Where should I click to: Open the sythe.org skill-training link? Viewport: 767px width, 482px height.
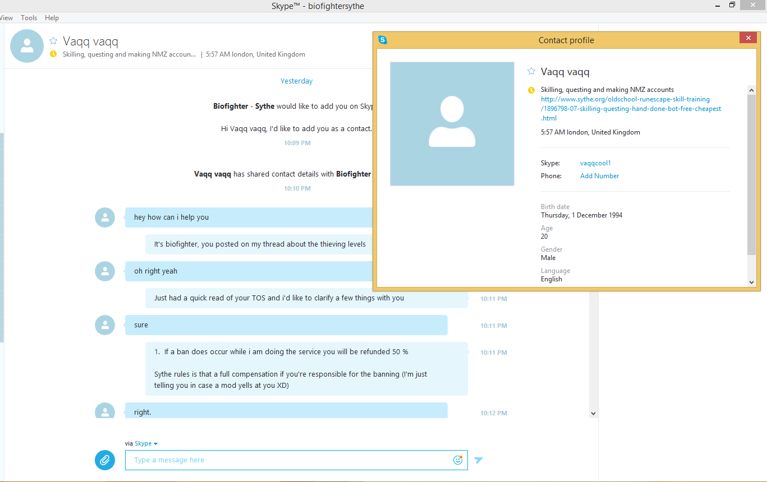[x=631, y=109]
